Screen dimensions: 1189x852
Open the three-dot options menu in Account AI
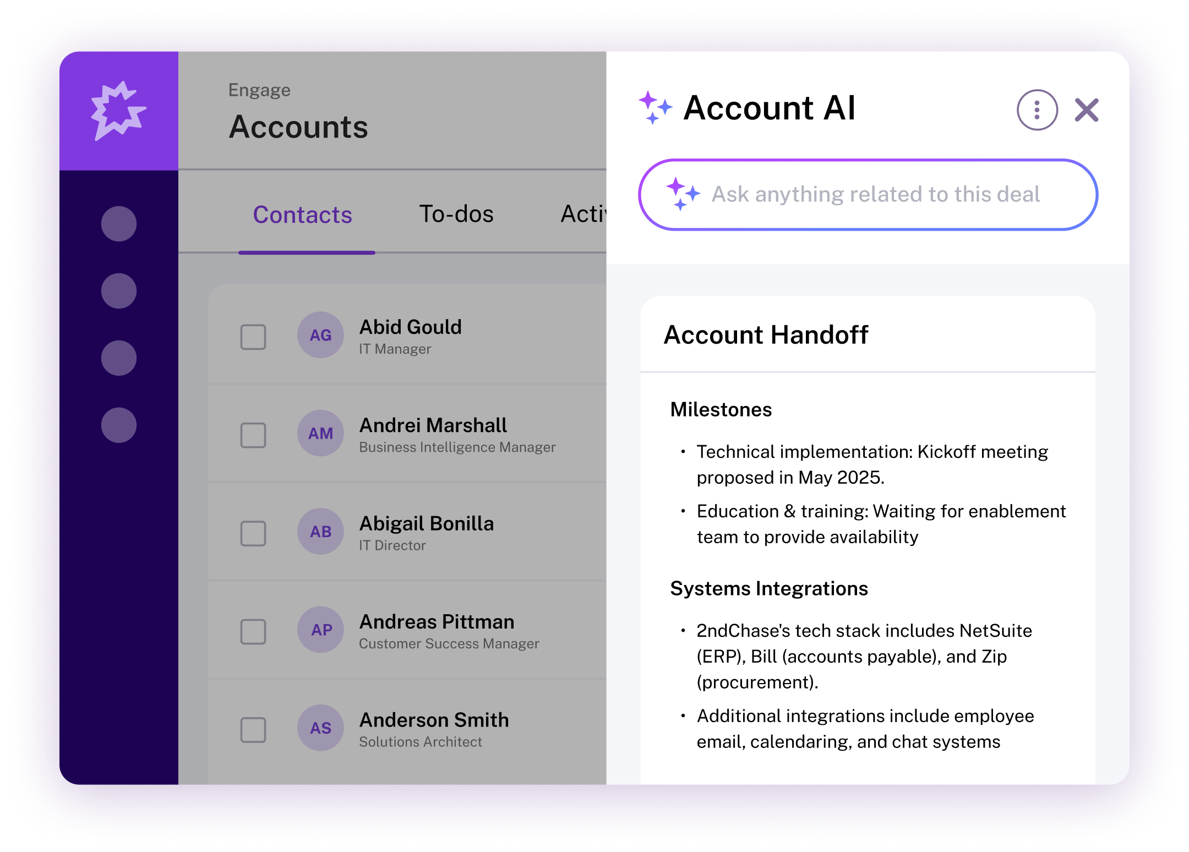point(1037,110)
